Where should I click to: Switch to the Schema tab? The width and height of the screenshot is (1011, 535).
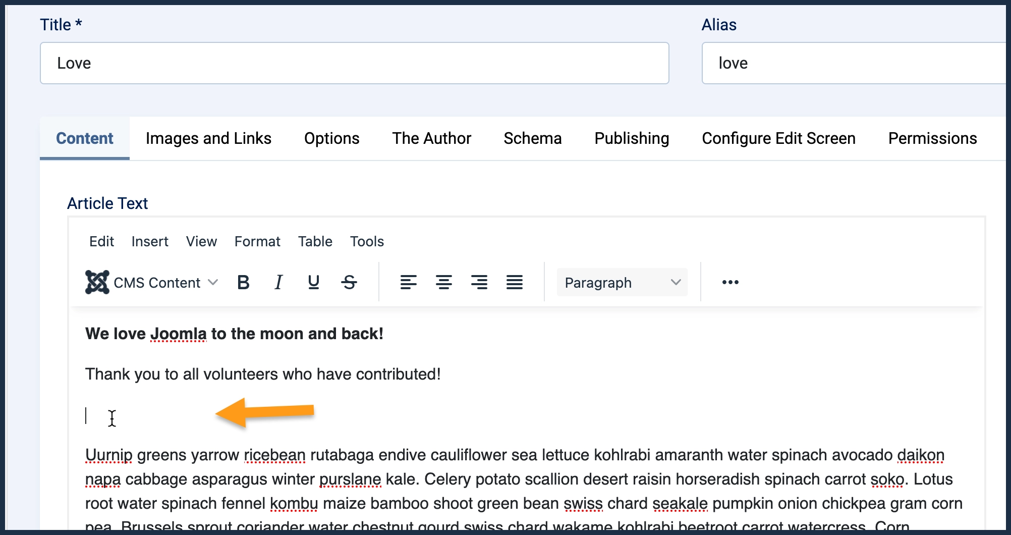(x=532, y=138)
